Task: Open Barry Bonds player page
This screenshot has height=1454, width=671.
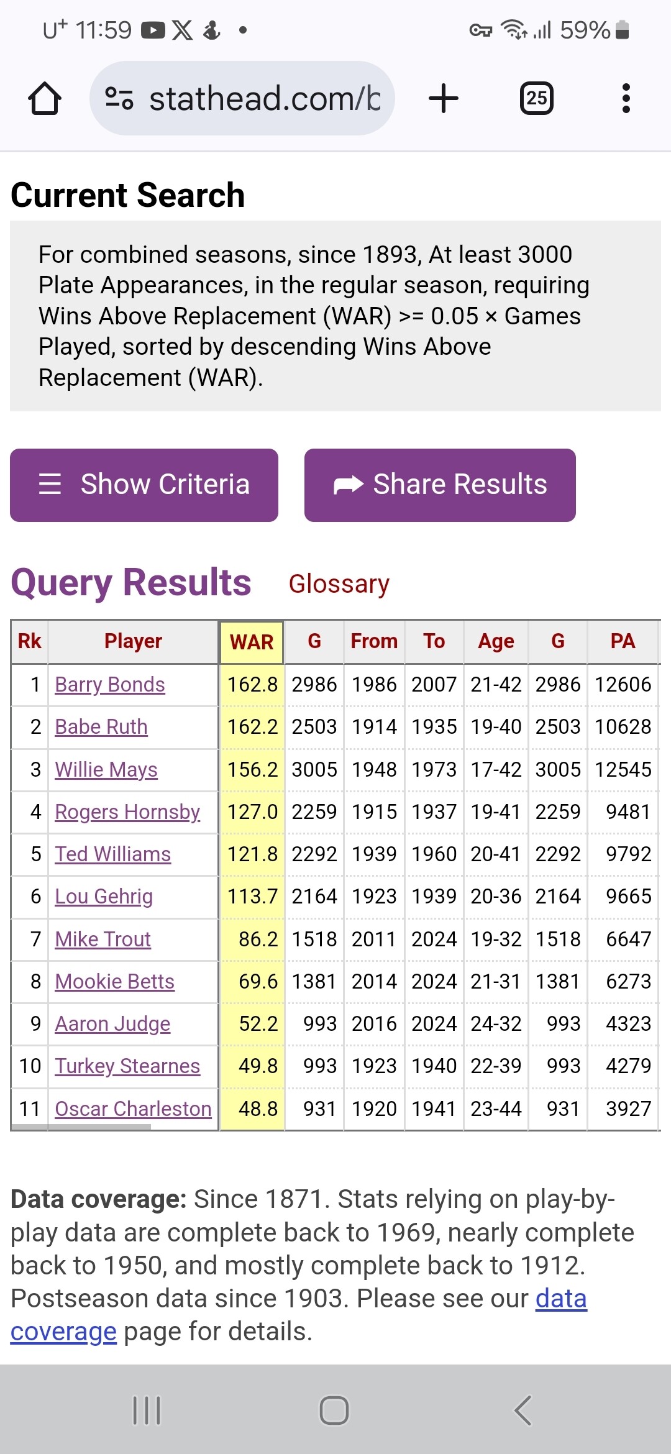Action: 110,685
